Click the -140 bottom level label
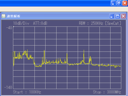The image size is (128, 96). click(x=8, y=87)
